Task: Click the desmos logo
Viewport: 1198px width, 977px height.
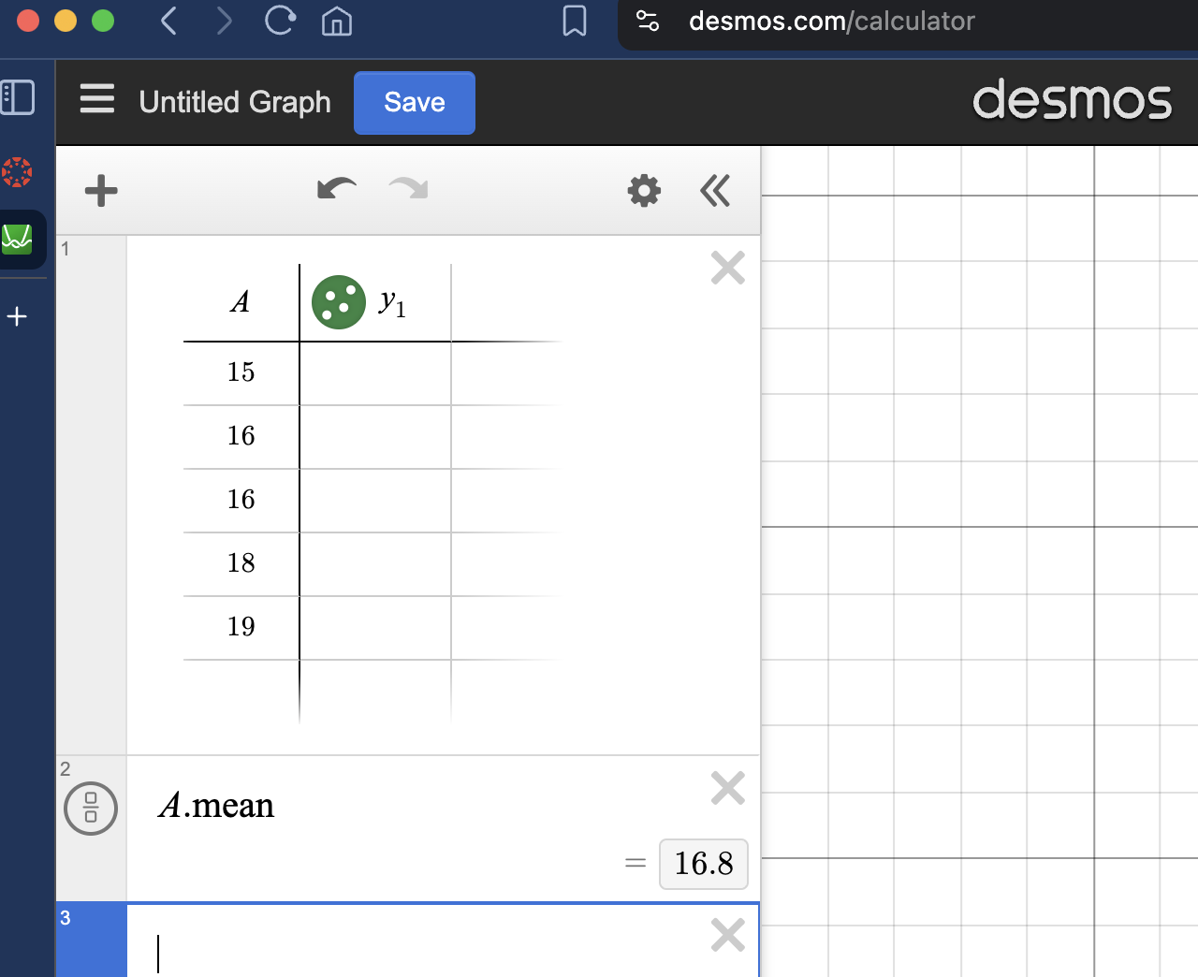Action: (1073, 102)
